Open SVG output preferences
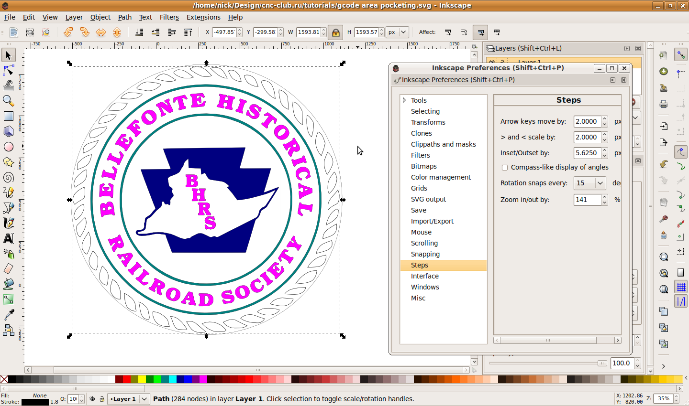689x406 pixels. [428, 199]
